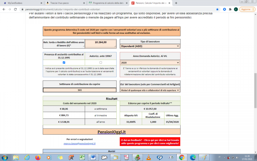
Task: Launch Microsoft Word from the taskbar
Action: pyautogui.click(x=93, y=157)
